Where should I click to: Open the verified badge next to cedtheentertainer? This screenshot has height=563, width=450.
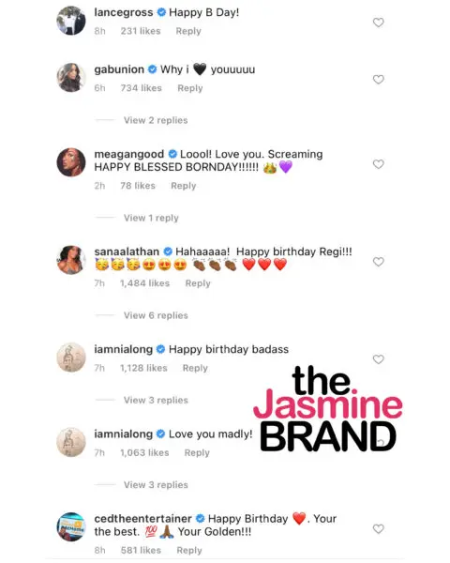coord(201,519)
